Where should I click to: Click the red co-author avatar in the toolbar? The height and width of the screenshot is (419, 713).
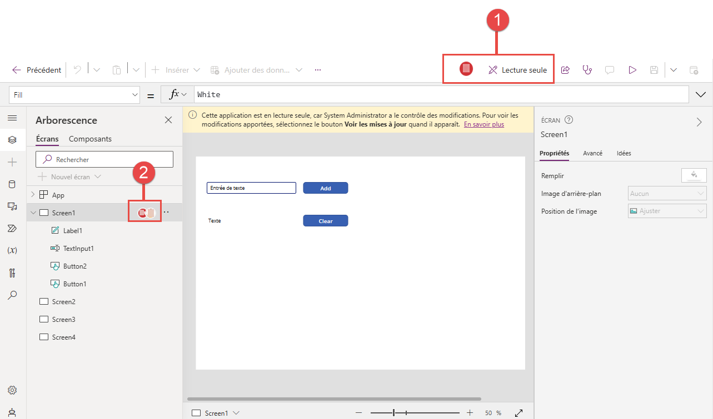pos(466,69)
